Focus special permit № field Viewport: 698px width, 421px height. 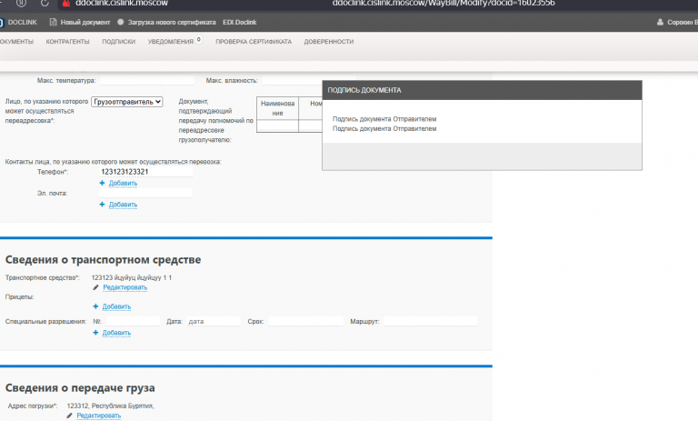click(x=133, y=321)
